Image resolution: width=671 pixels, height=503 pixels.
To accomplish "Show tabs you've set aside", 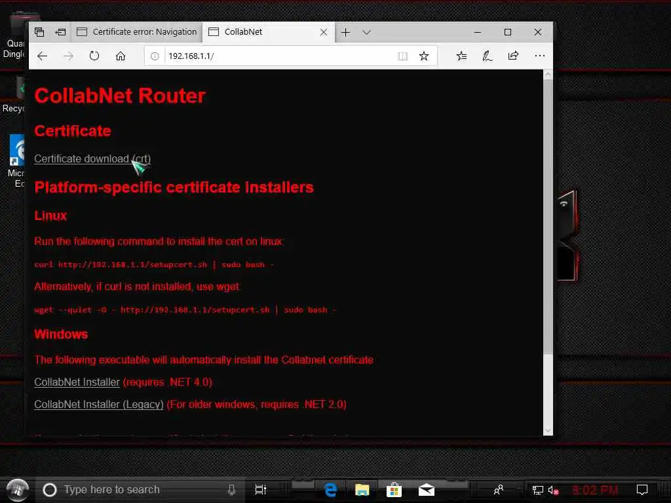I will [x=39, y=31].
